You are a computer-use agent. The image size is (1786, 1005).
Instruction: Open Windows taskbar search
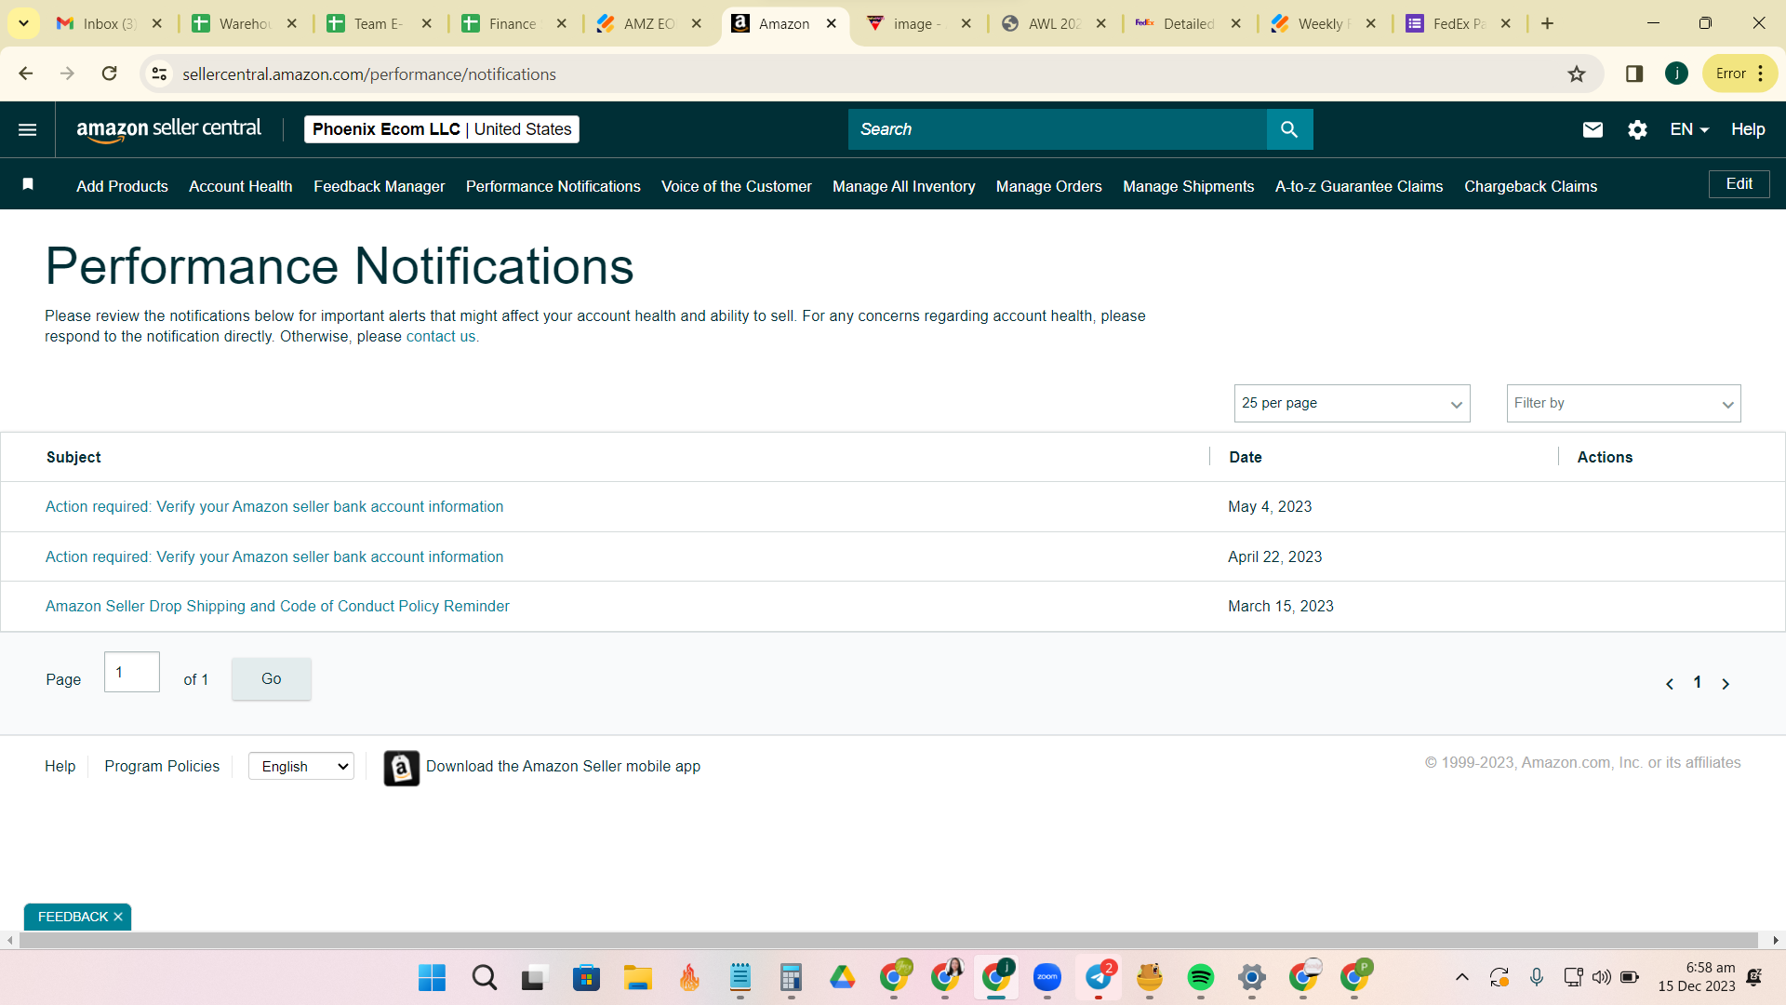point(484,977)
